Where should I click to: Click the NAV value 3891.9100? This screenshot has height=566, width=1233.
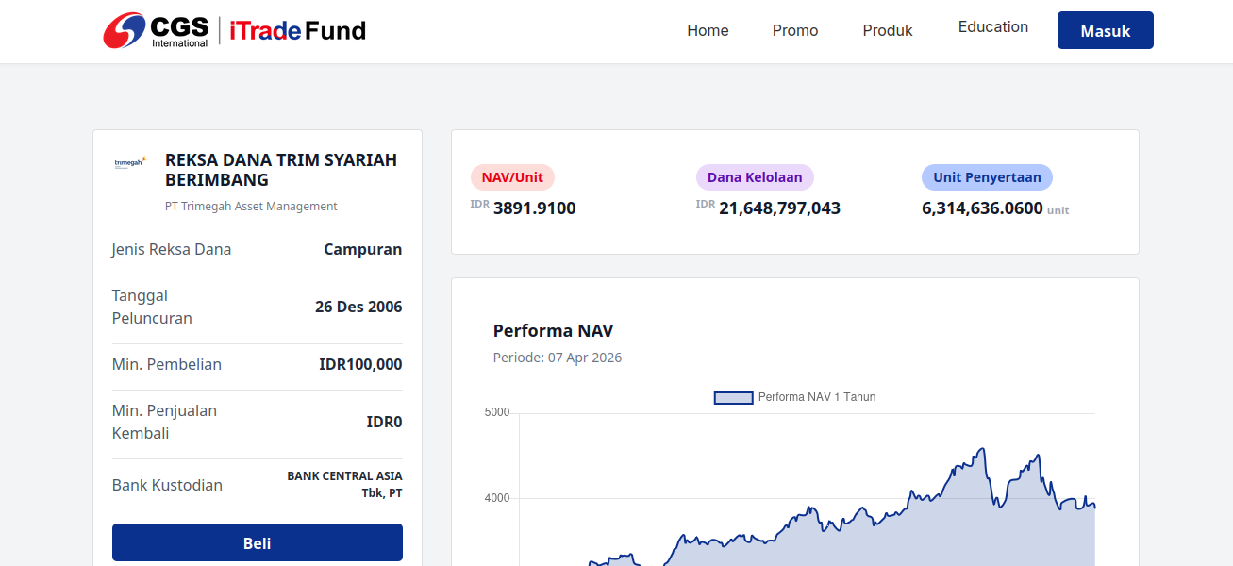tap(534, 208)
